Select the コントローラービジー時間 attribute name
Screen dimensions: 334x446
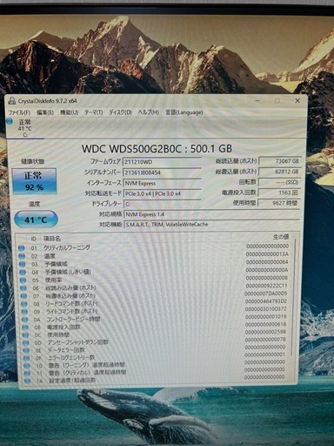(x=73, y=319)
